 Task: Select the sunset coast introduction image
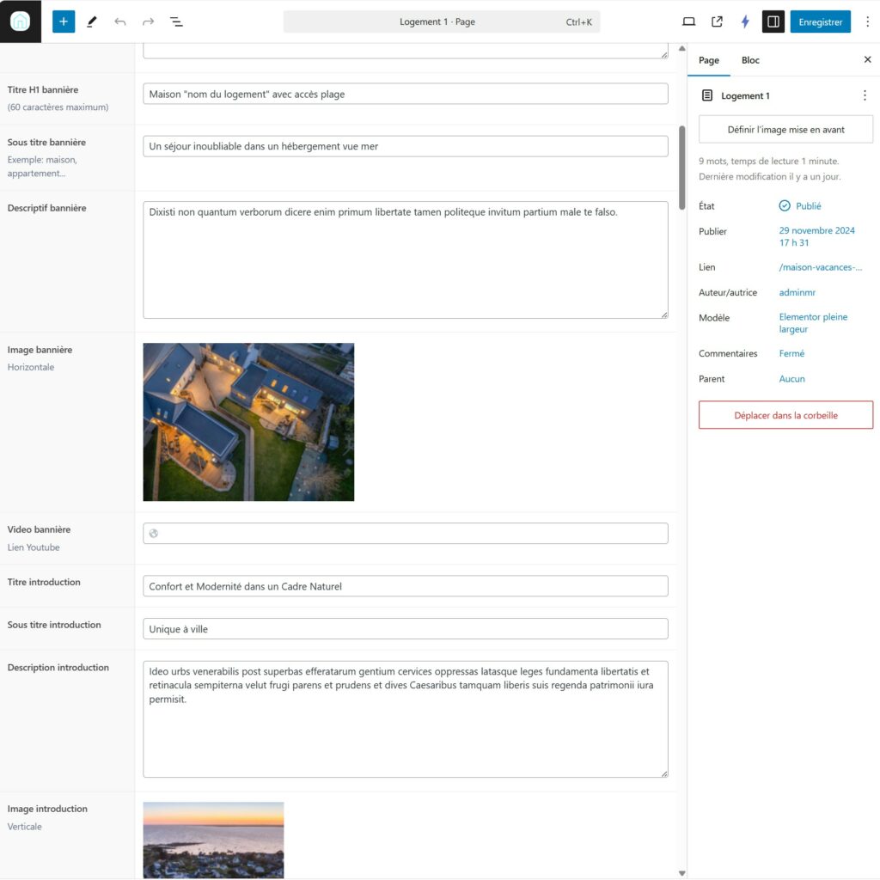[213, 840]
